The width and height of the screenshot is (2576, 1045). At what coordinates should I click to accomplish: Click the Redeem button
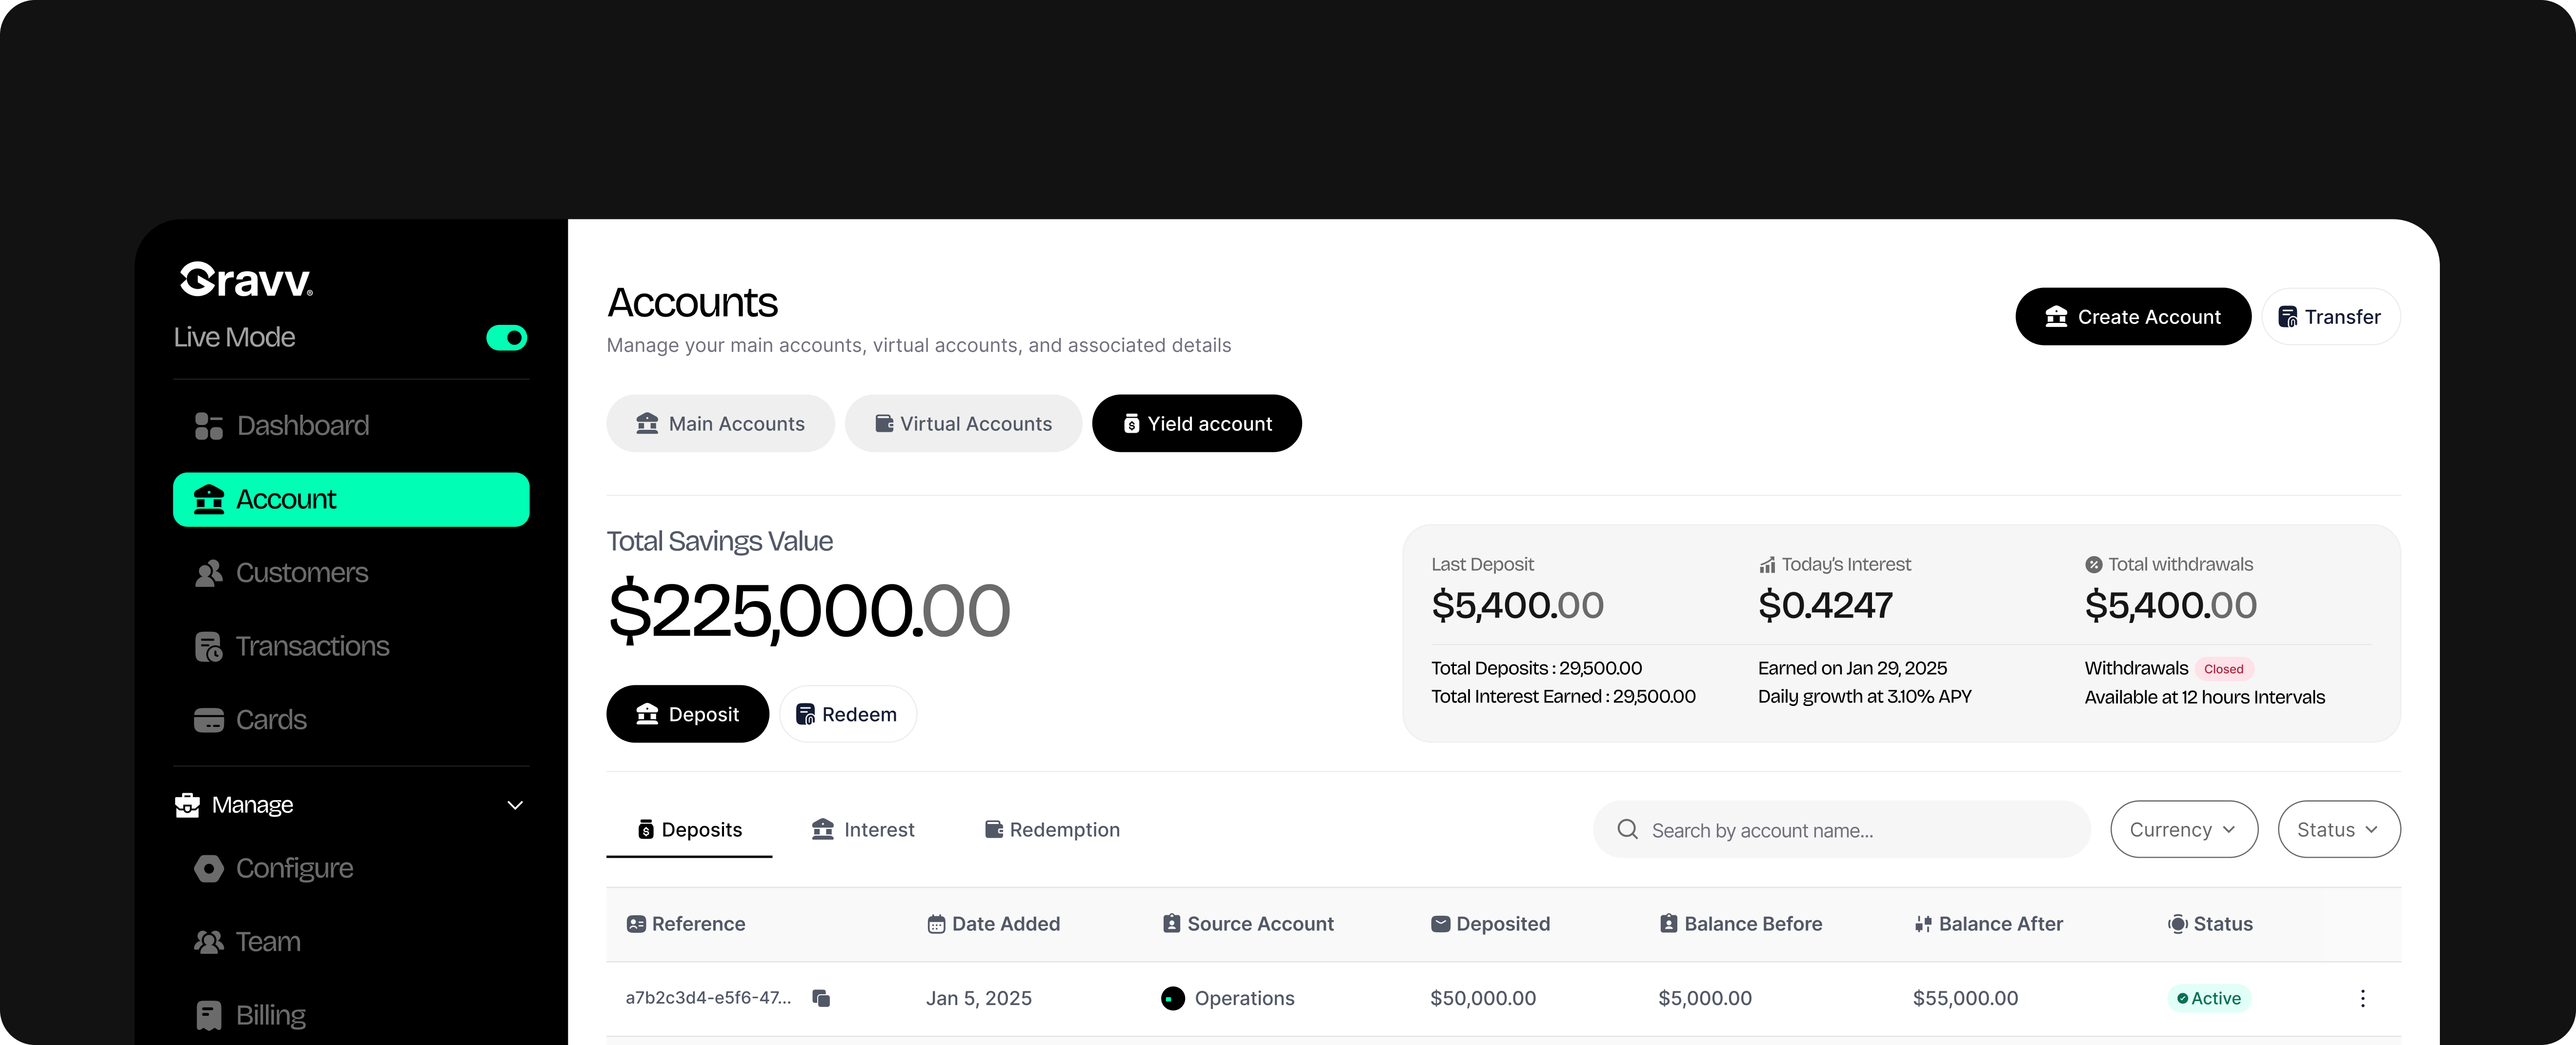click(x=847, y=715)
